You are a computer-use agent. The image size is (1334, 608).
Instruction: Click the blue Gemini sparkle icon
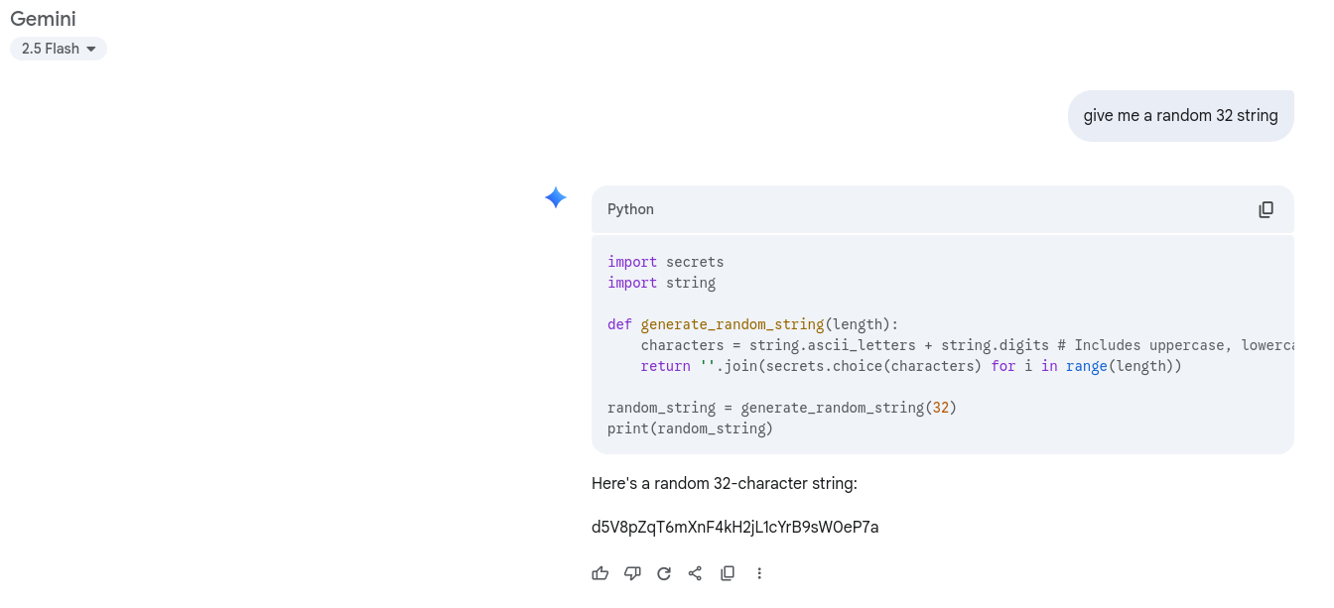[x=556, y=198]
